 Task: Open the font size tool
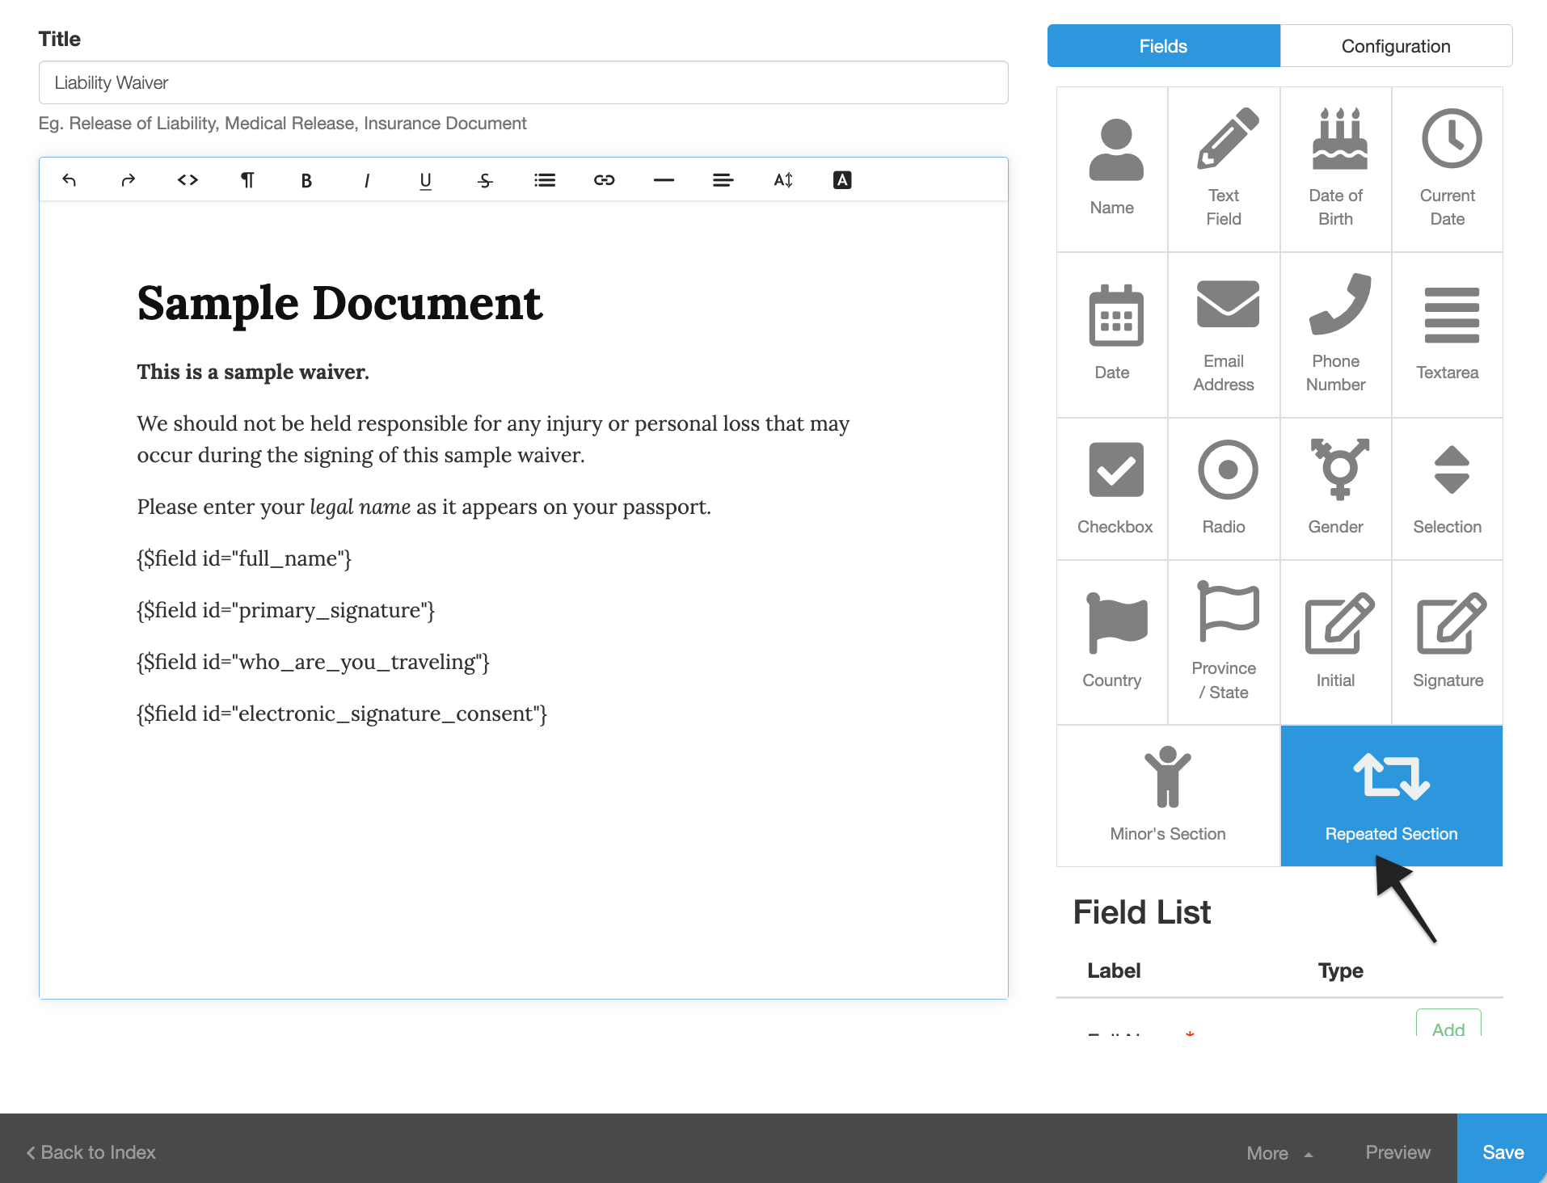click(783, 180)
